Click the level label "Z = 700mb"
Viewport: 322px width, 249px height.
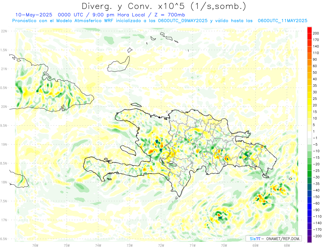tap(169, 15)
